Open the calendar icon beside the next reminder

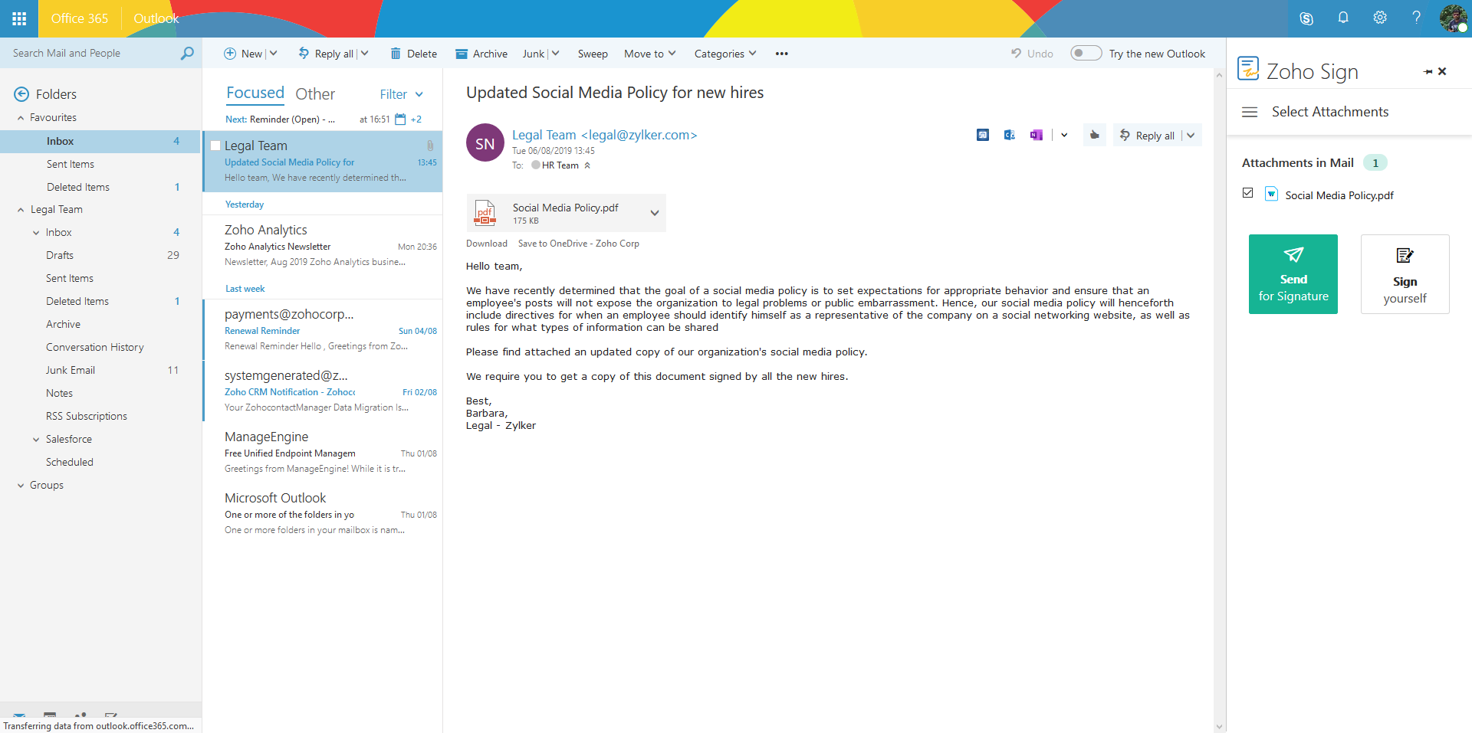[400, 119]
